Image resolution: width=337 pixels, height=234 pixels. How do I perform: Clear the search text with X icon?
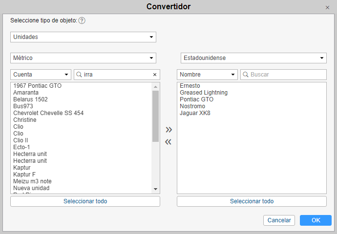click(x=155, y=75)
